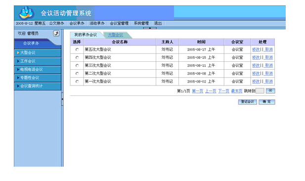Click 取消 for 第一次大型会议
Image resolution: width=305 pixels, height=181 pixels.
point(269,82)
